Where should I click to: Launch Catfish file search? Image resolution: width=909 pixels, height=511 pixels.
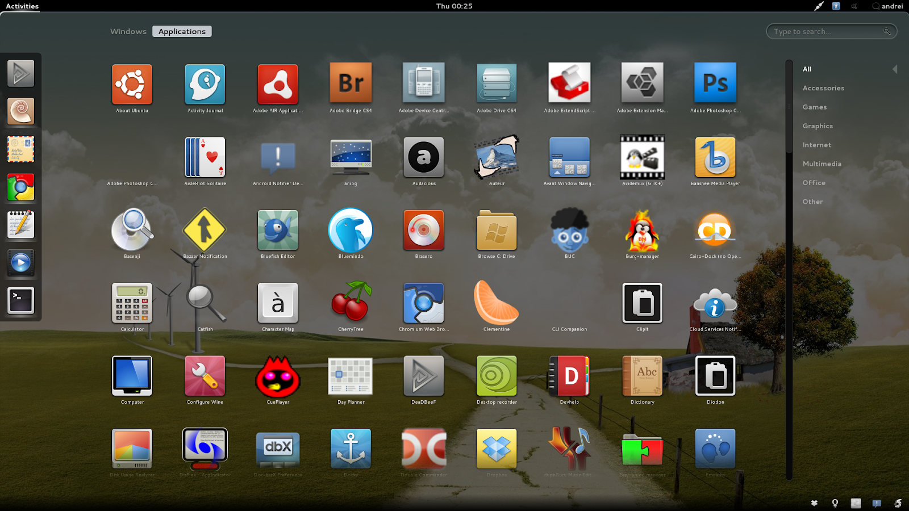pyautogui.click(x=205, y=303)
